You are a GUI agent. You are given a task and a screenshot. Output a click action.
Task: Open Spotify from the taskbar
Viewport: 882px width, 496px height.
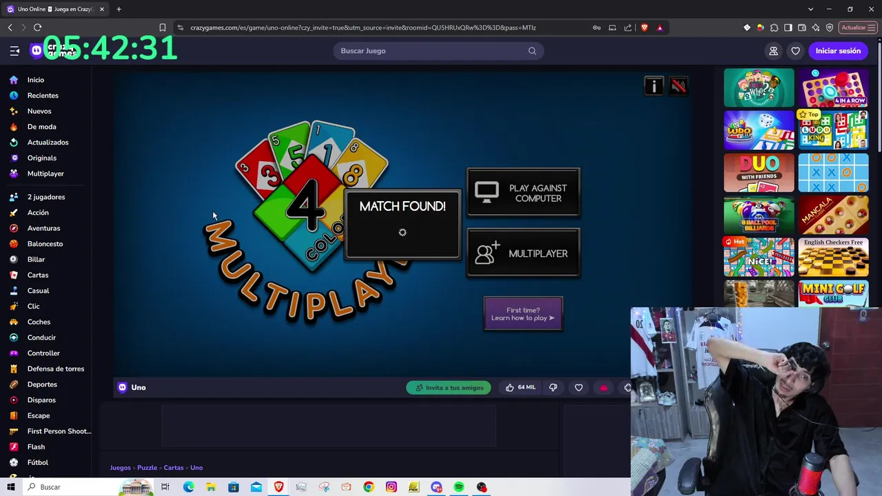pyautogui.click(x=459, y=487)
